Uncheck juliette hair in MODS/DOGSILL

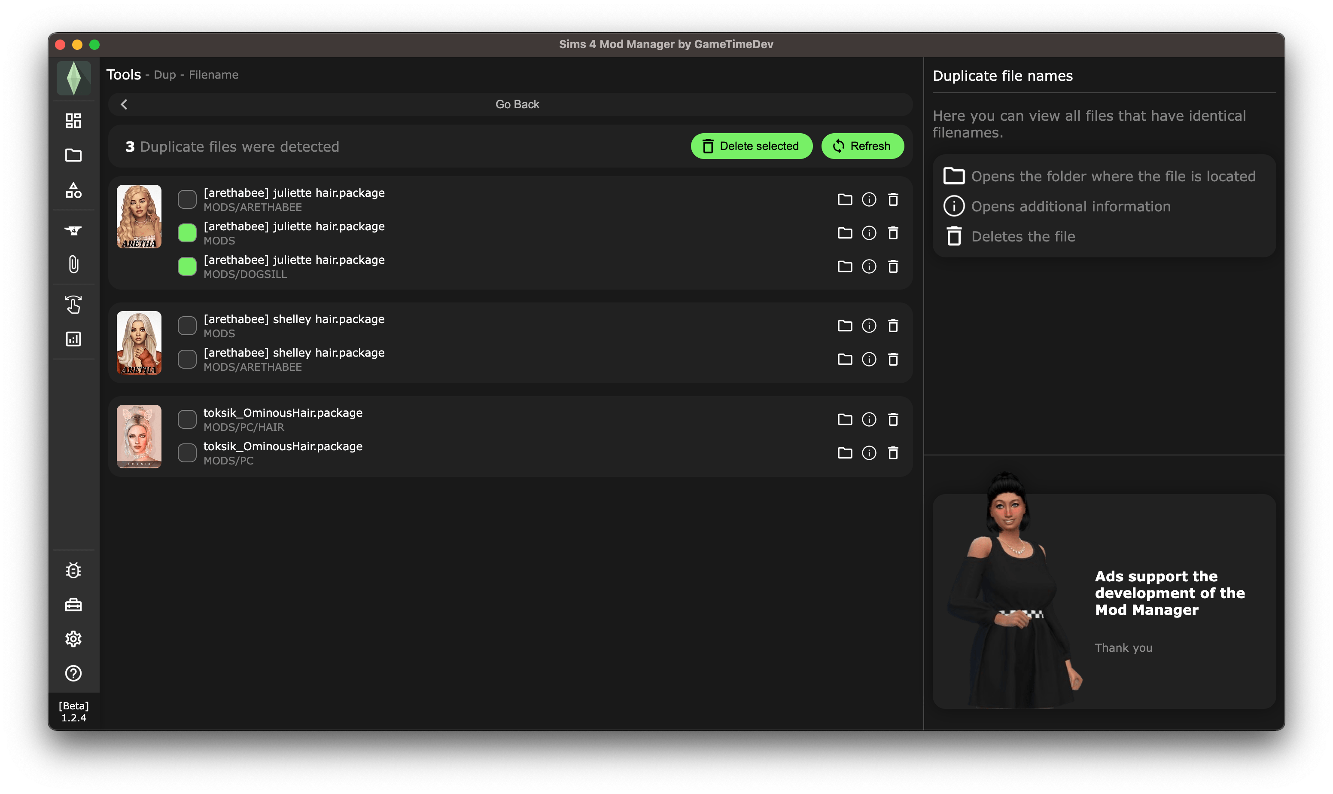tap(187, 266)
